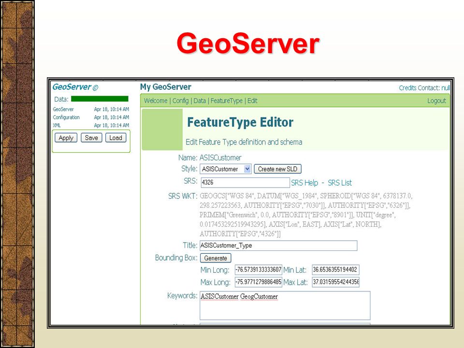Image resolution: width=464 pixels, height=348 pixels.
Task: Select the GeoServer timestamp row
Action: tap(91, 109)
